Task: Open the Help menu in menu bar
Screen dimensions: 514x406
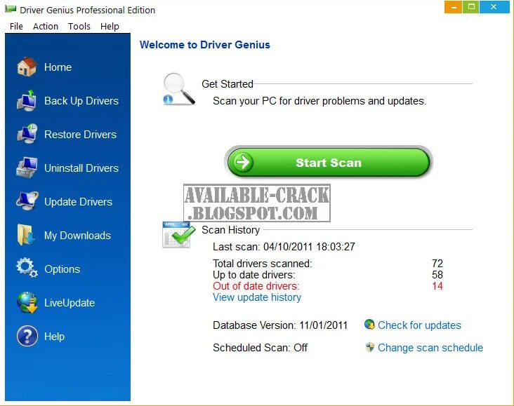Action: coord(110,26)
